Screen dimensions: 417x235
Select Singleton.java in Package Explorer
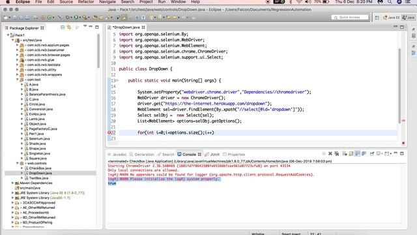point(39,153)
